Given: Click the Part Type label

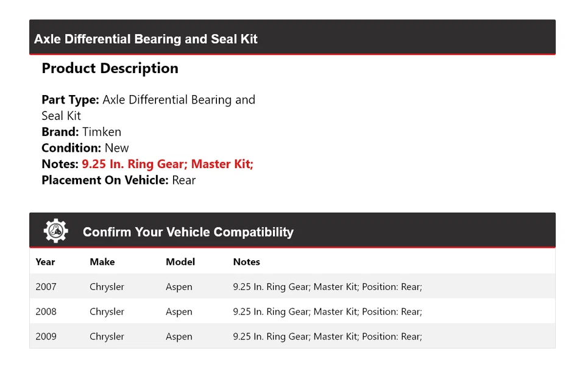Looking at the screenshot, I should pyautogui.click(x=70, y=100).
